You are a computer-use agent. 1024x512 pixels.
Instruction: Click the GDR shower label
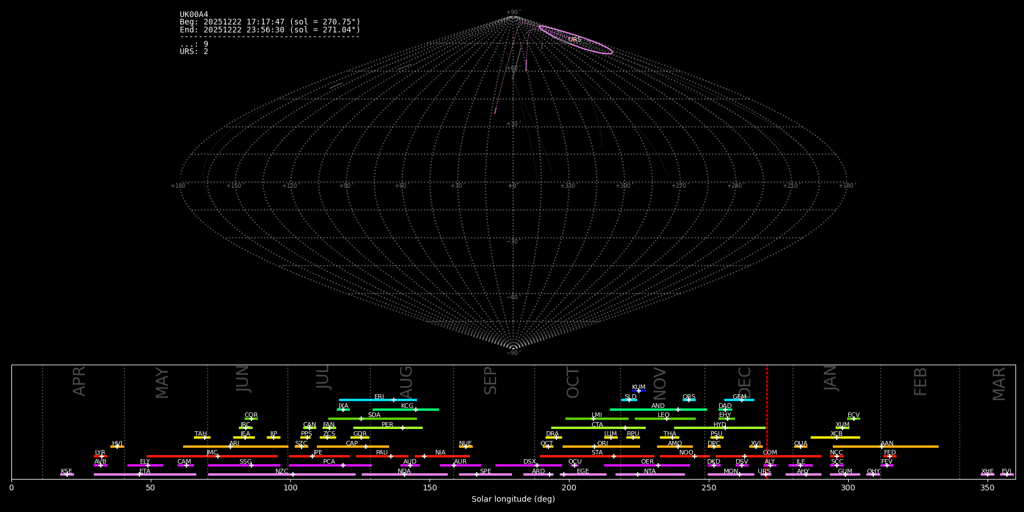pos(360,434)
